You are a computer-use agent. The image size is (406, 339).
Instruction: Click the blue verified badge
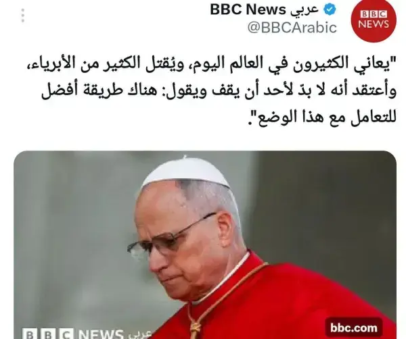[330, 10]
